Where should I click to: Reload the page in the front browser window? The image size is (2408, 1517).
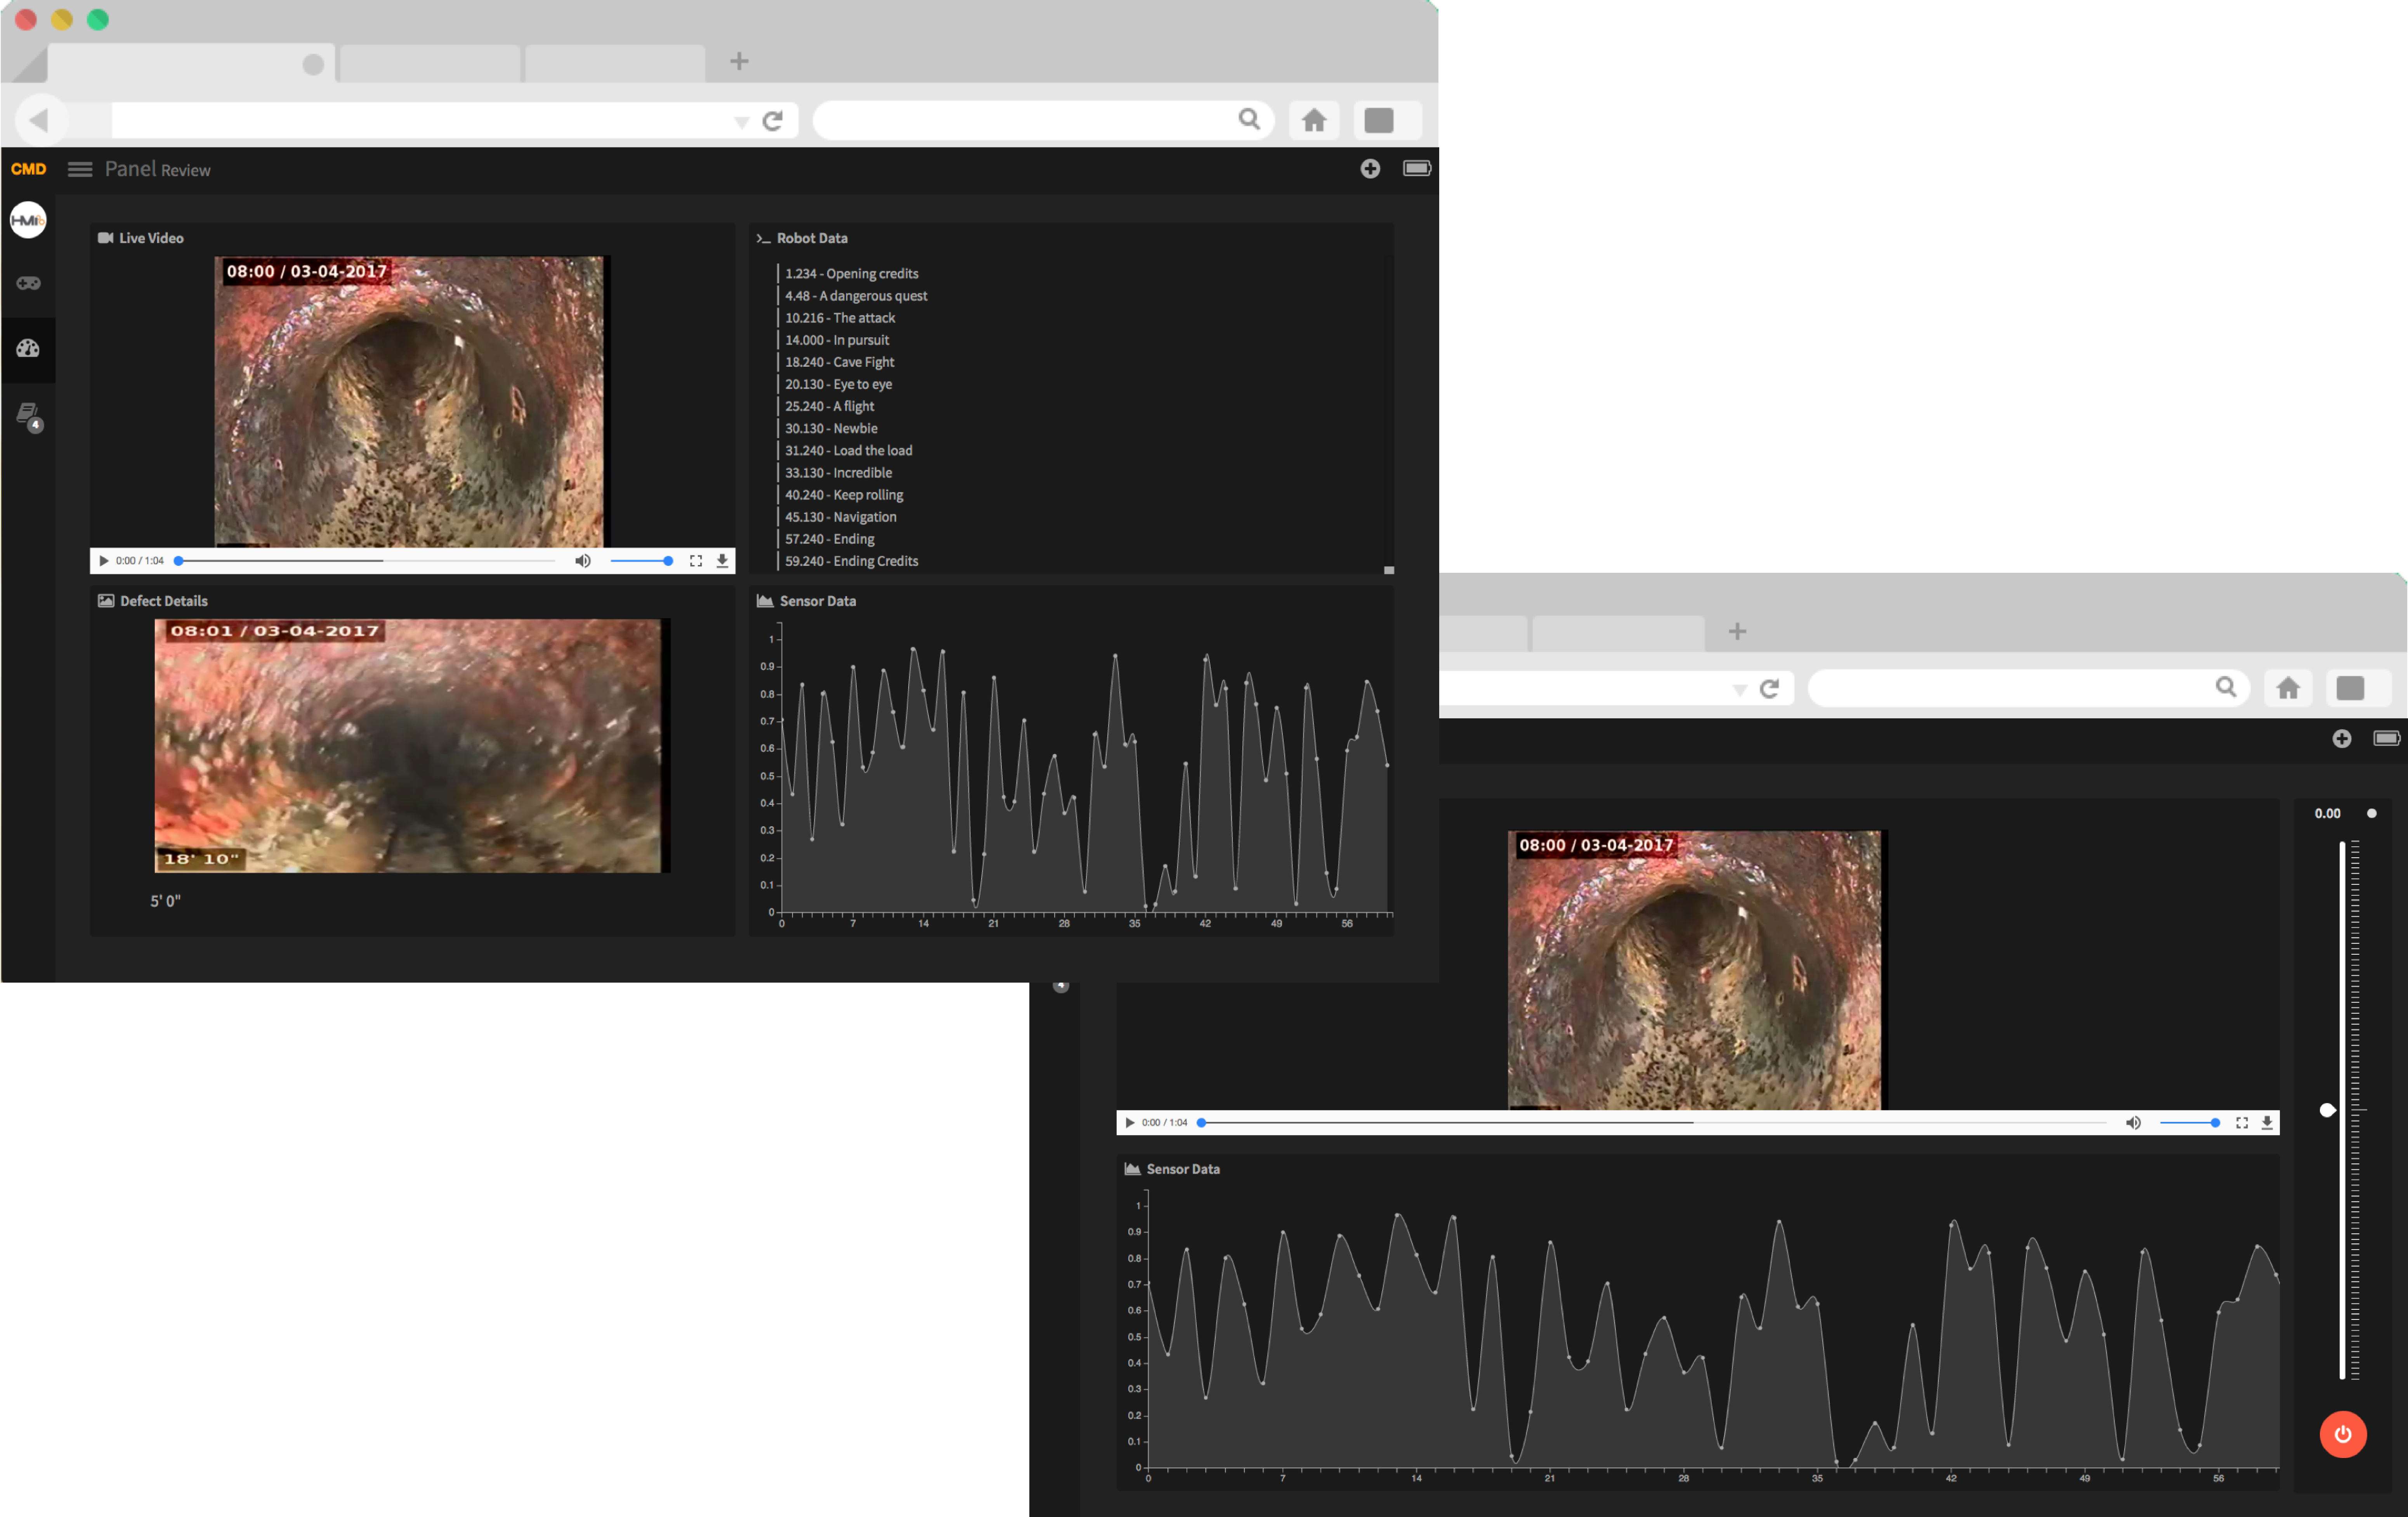coord(773,121)
